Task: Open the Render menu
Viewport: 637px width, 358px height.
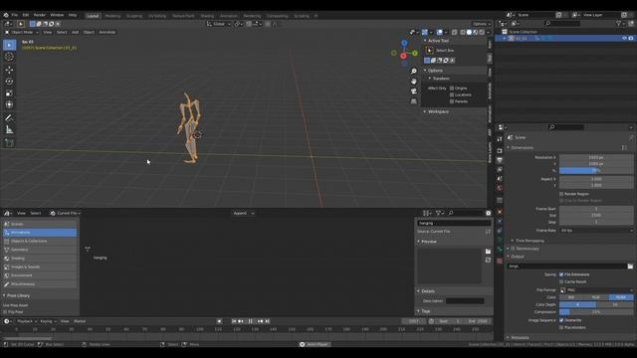Action: tap(40, 15)
